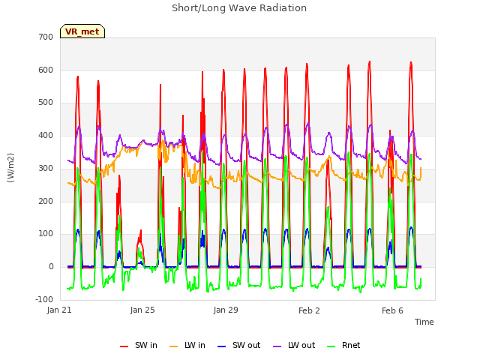Click the 0 y-axis tick label
The width and height of the screenshot is (480, 360).
click(51, 267)
